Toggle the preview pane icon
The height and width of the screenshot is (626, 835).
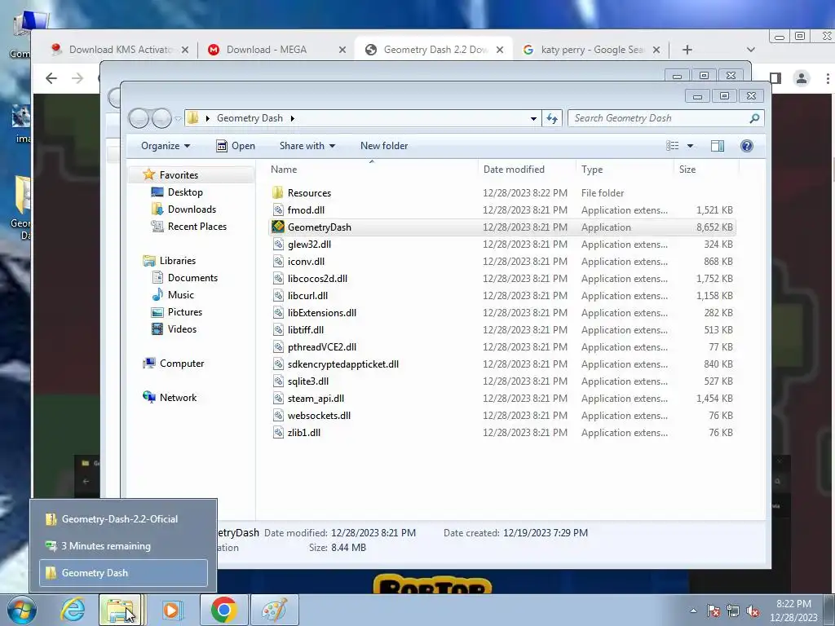point(718,146)
